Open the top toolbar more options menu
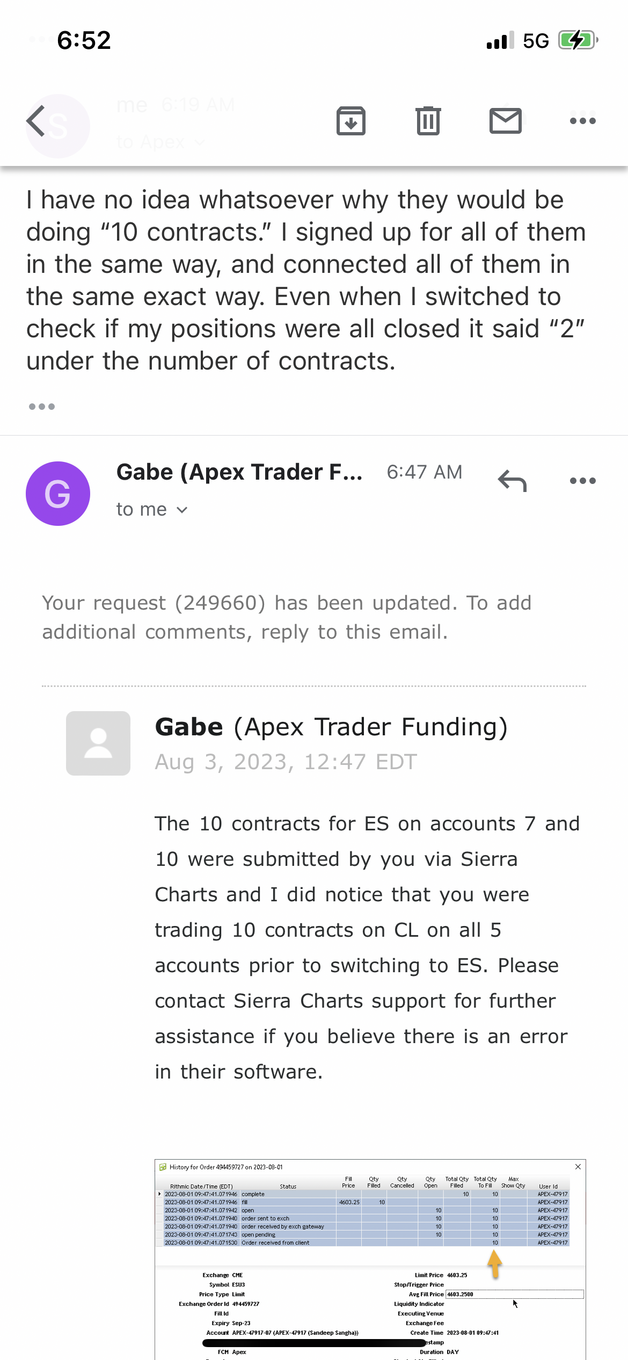Viewport: 628px width, 1360px height. point(582,121)
